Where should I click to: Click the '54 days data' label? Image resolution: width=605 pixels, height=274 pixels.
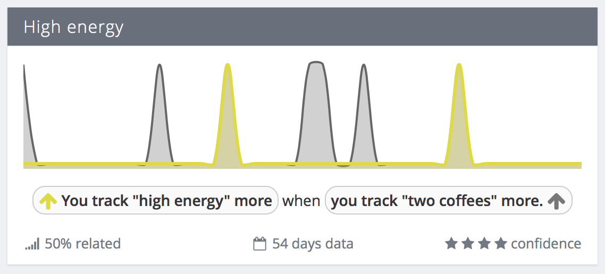coord(313,244)
